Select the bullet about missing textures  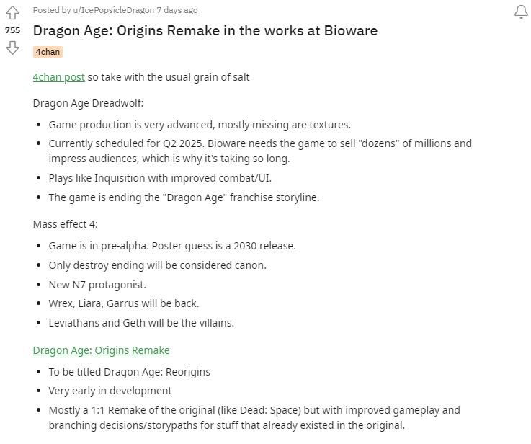pyautogui.click(x=200, y=125)
